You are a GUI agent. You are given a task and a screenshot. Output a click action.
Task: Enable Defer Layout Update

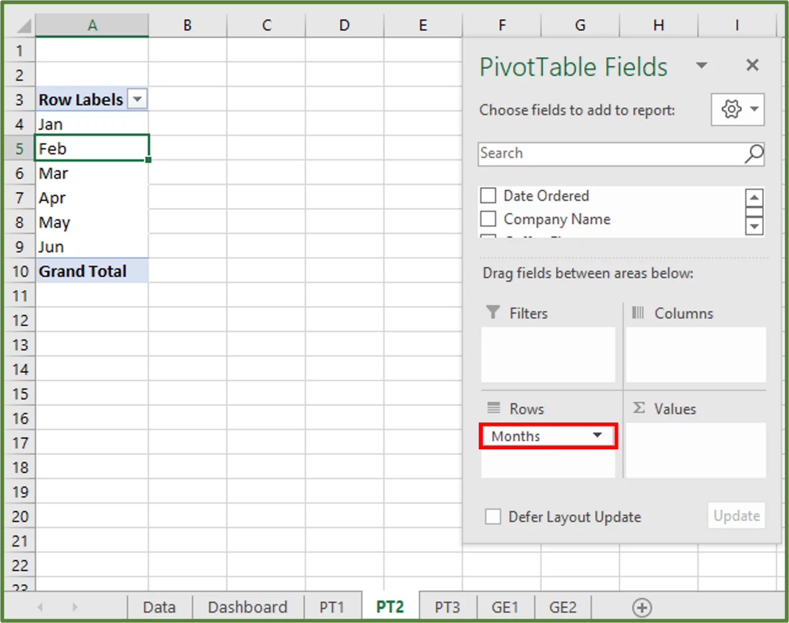click(493, 516)
